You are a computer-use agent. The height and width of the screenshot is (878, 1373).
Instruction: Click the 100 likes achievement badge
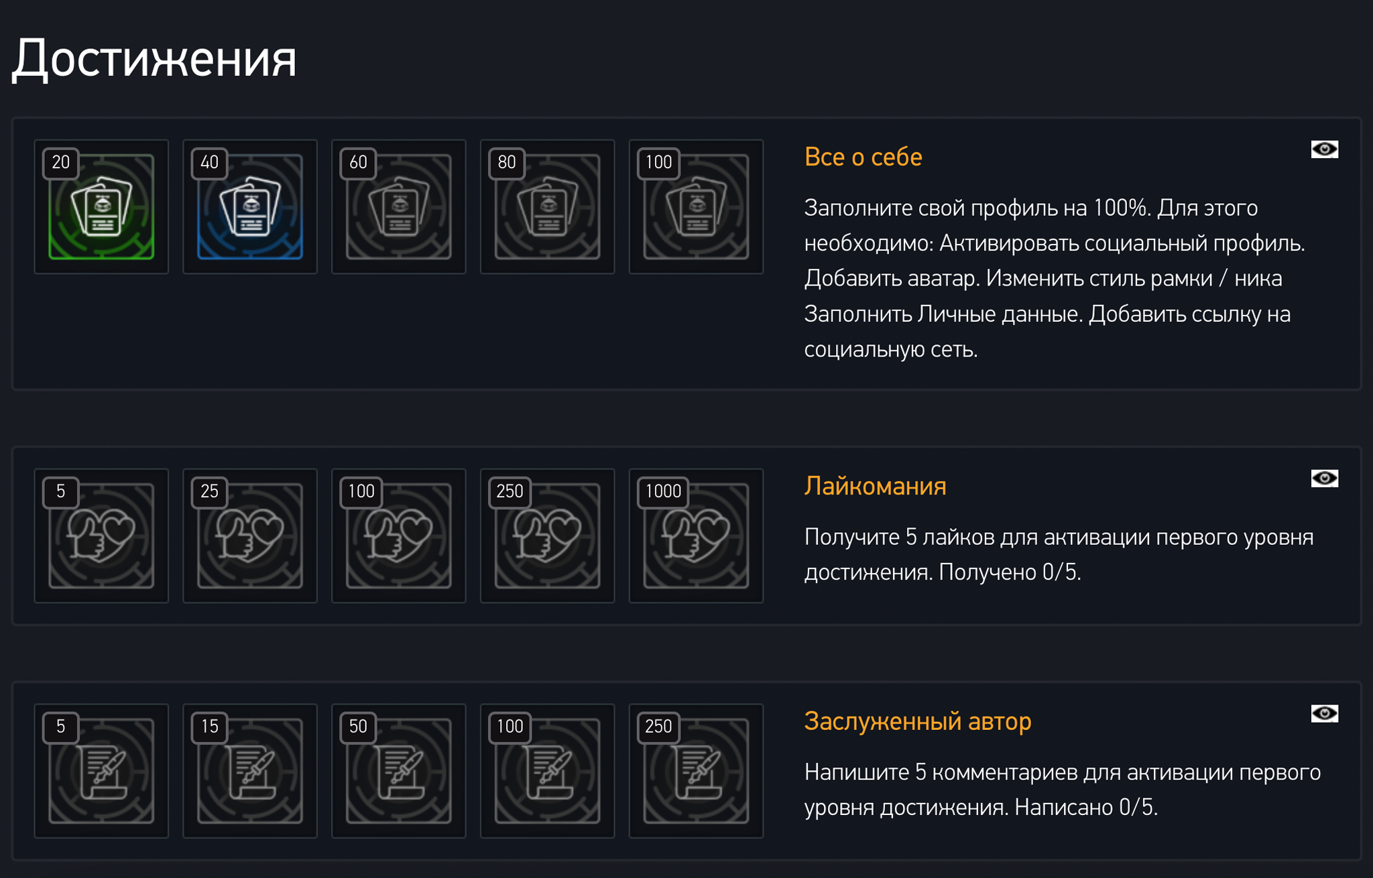tap(399, 536)
